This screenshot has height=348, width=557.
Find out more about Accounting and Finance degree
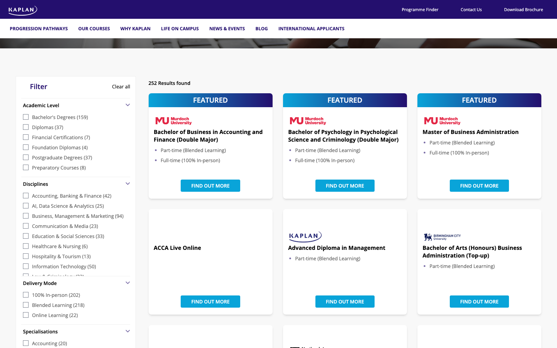[x=210, y=186]
